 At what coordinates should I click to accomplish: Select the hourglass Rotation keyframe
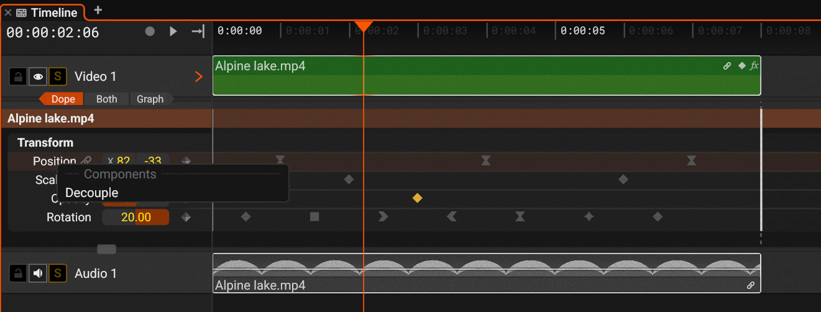520,217
